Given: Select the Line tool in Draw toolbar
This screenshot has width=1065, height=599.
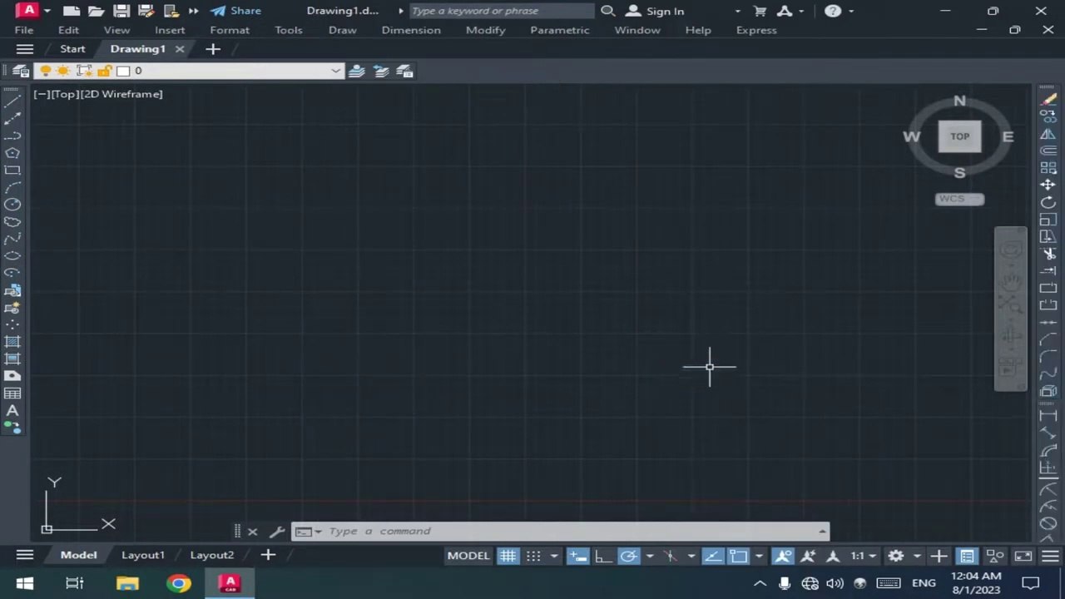Looking at the screenshot, I should [x=12, y=101].
